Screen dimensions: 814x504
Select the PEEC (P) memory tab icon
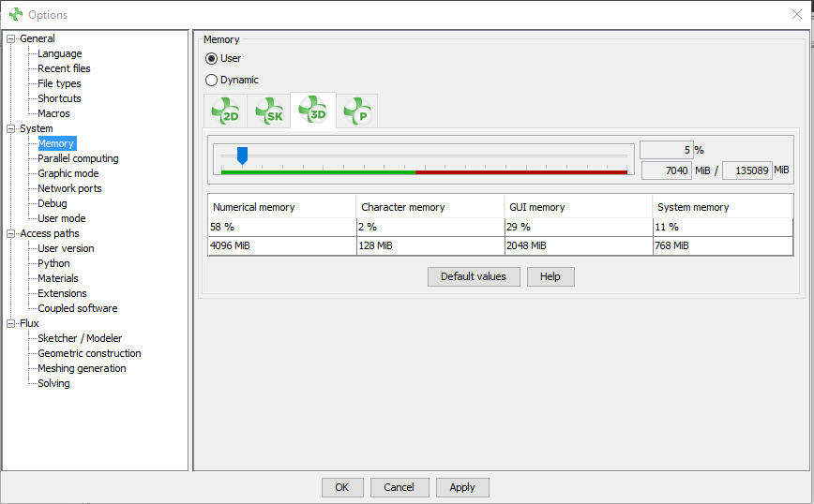click(x=356, y=111)
